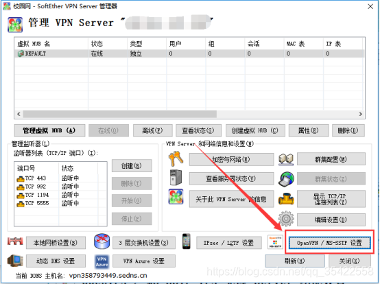Screen dimensions: 380x284
Task: Click 端口号 column header
Action: pyautogui.click(x=36, y=168)
